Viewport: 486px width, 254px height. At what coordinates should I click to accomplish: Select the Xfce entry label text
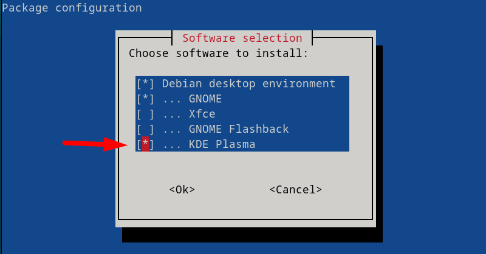coord(204,114)
